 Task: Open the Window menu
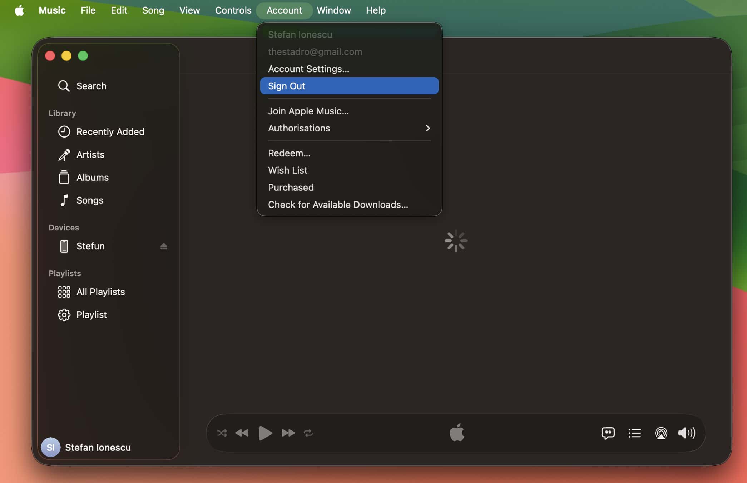click(x=333, y=10)
